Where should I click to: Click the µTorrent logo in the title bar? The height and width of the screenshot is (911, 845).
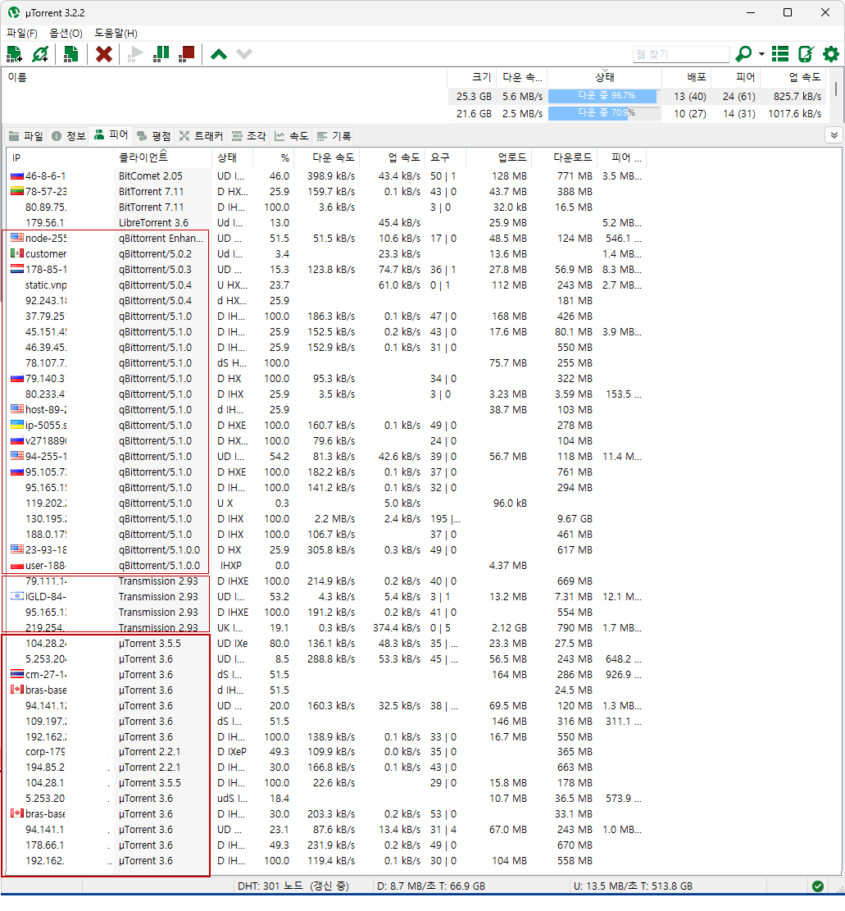[x=13, y=13]
